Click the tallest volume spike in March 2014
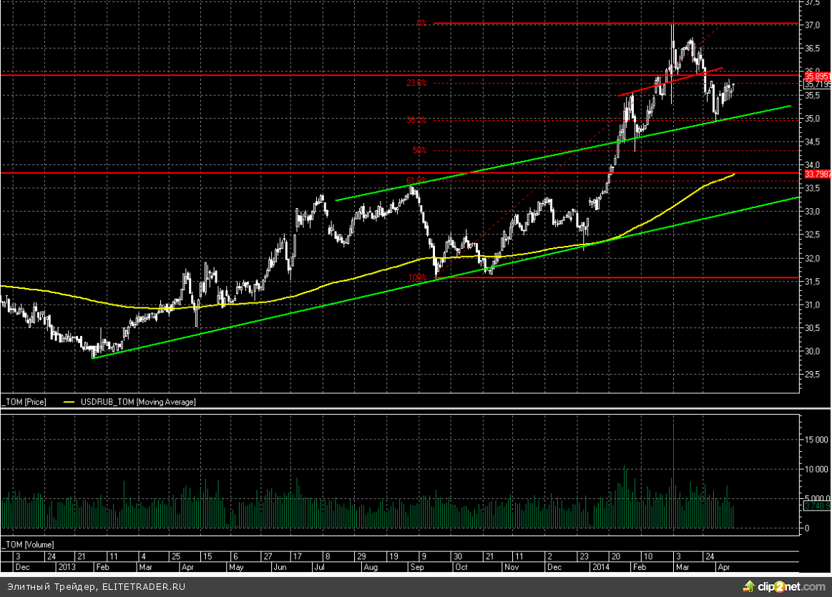This screenshot has height=597, width=832. point(673,475)
